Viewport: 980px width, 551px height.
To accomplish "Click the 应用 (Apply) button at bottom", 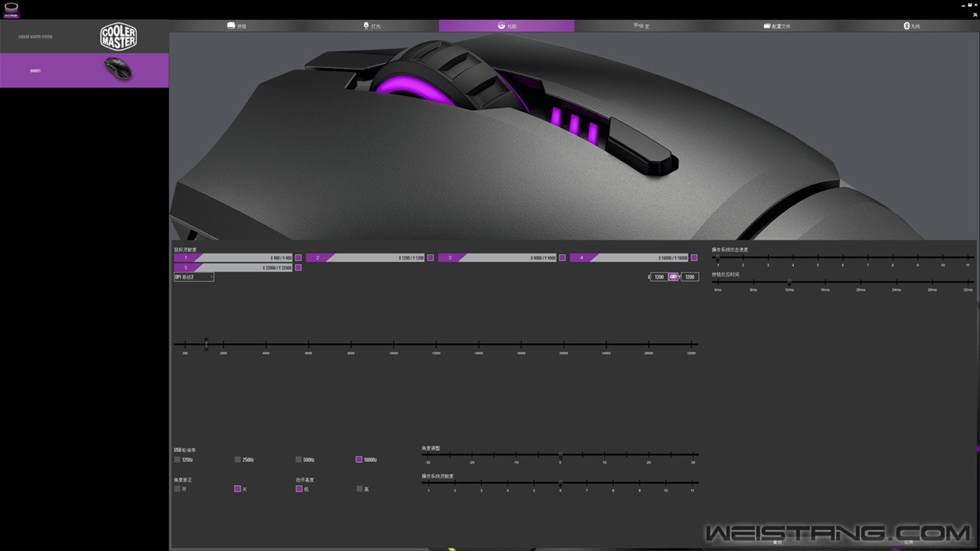I will [909, 543].
